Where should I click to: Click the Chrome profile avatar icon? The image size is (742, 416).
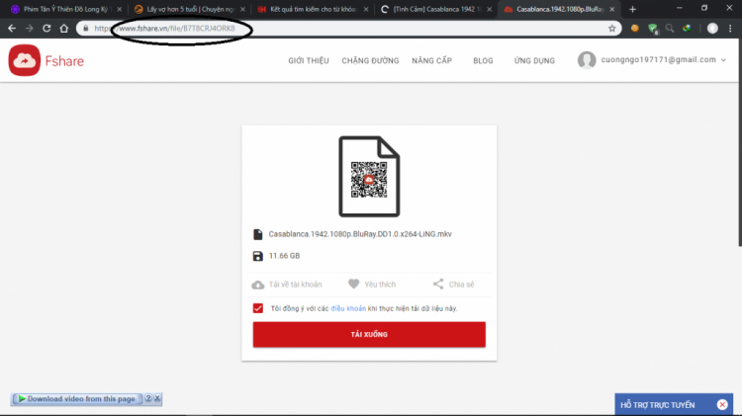(712, 29)
